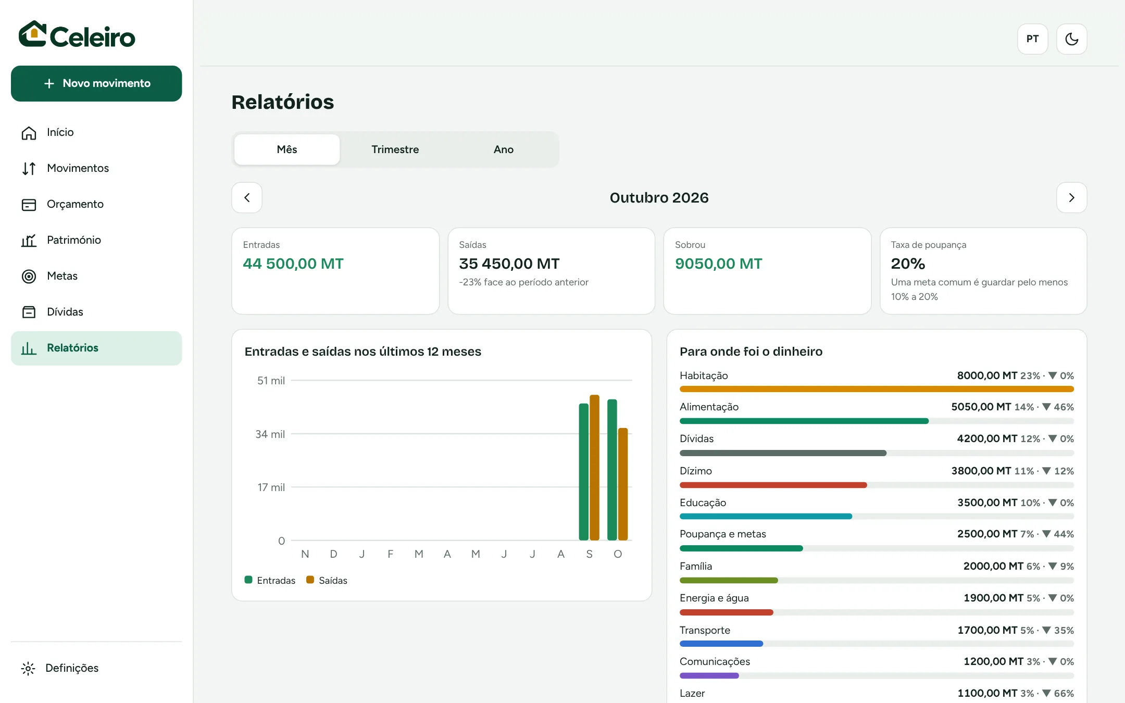
Task: Open Movimentos in the sidebar
Action: [96, 169]
